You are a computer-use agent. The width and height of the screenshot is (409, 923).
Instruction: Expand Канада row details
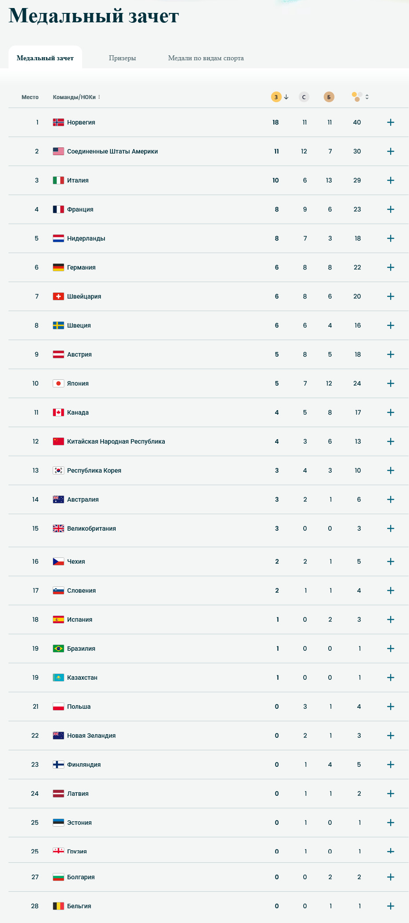click(x=390, y=412)
